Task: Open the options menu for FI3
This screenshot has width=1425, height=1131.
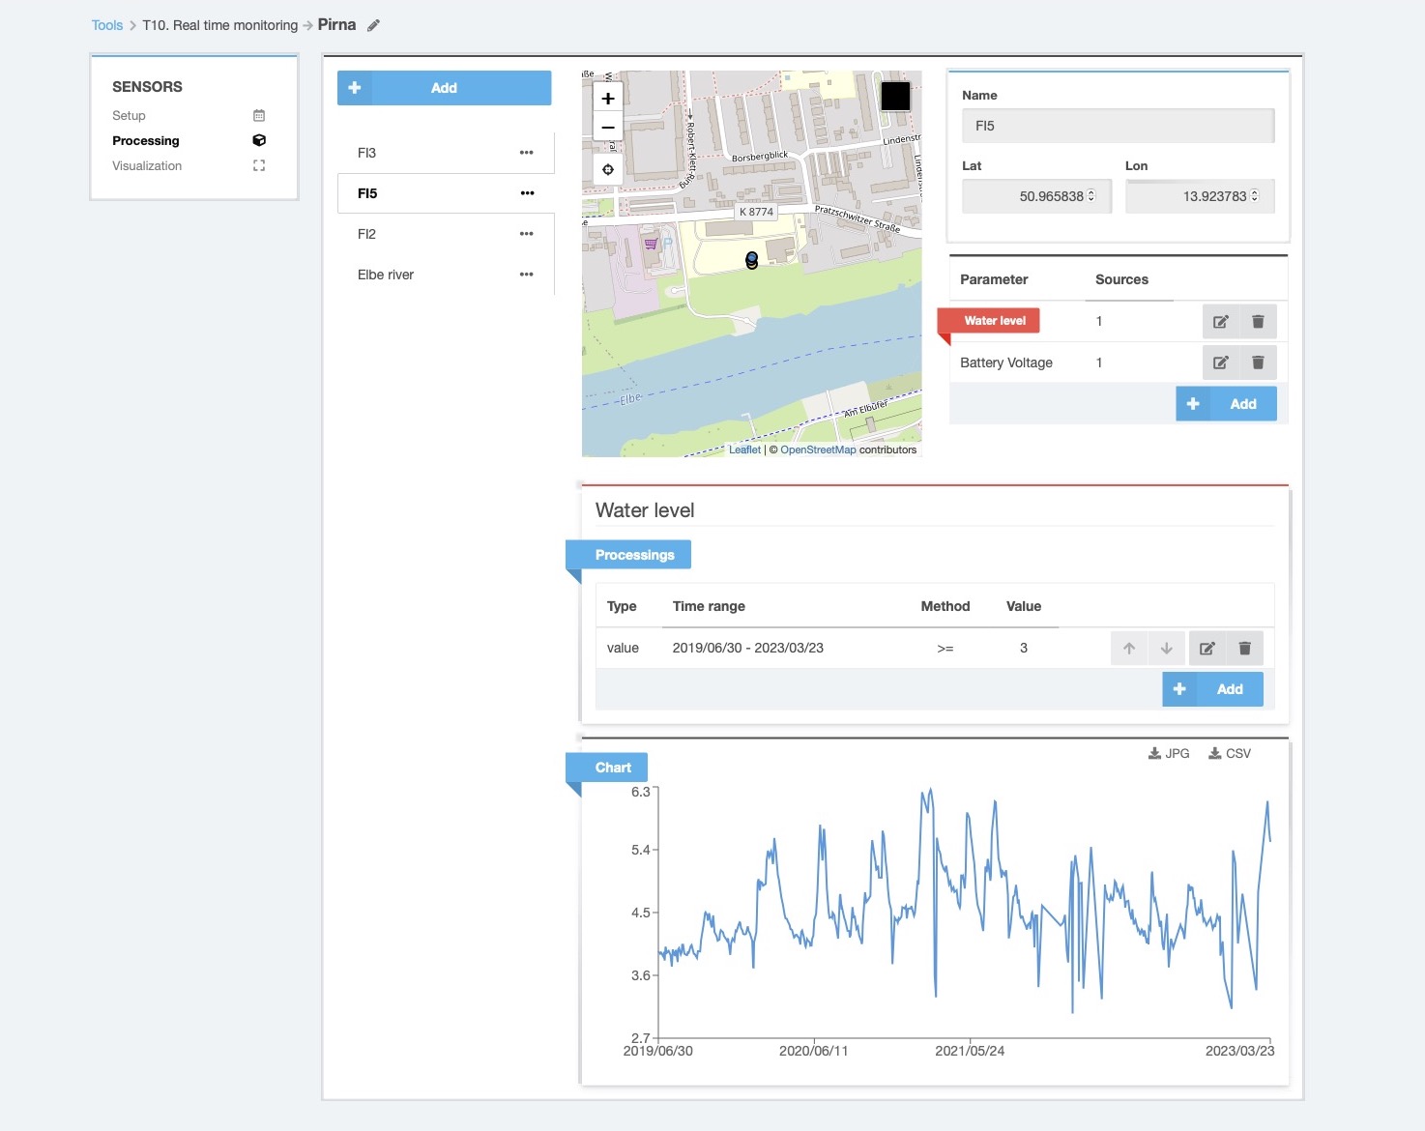Action: coord(526,153)
